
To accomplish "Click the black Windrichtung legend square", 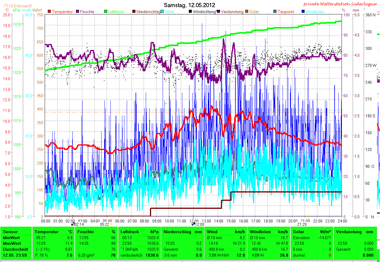I will [190, 12].
